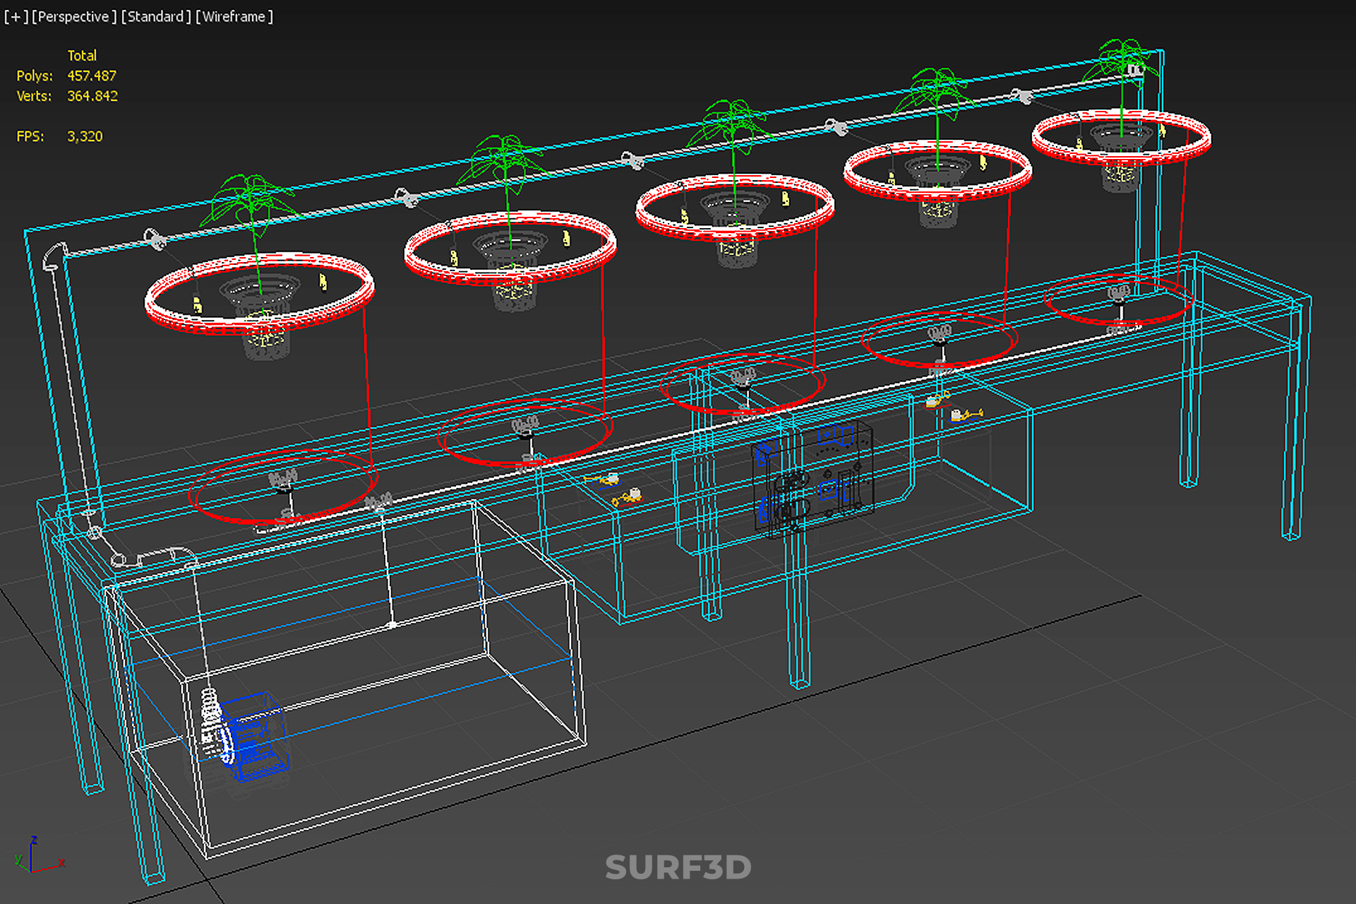Click the FPS statistic readout
Viewport: 1356px width, 904px height.
point(85,136)
